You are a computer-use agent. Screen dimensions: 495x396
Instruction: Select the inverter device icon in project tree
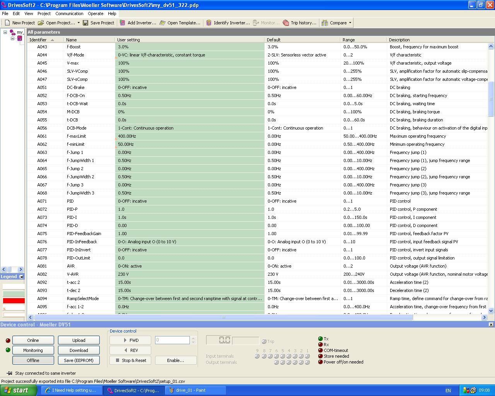click(20, 38)
